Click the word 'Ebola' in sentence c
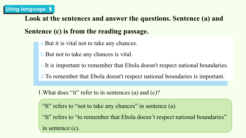This screenshot has width=246, height=138. coord(132,65)
